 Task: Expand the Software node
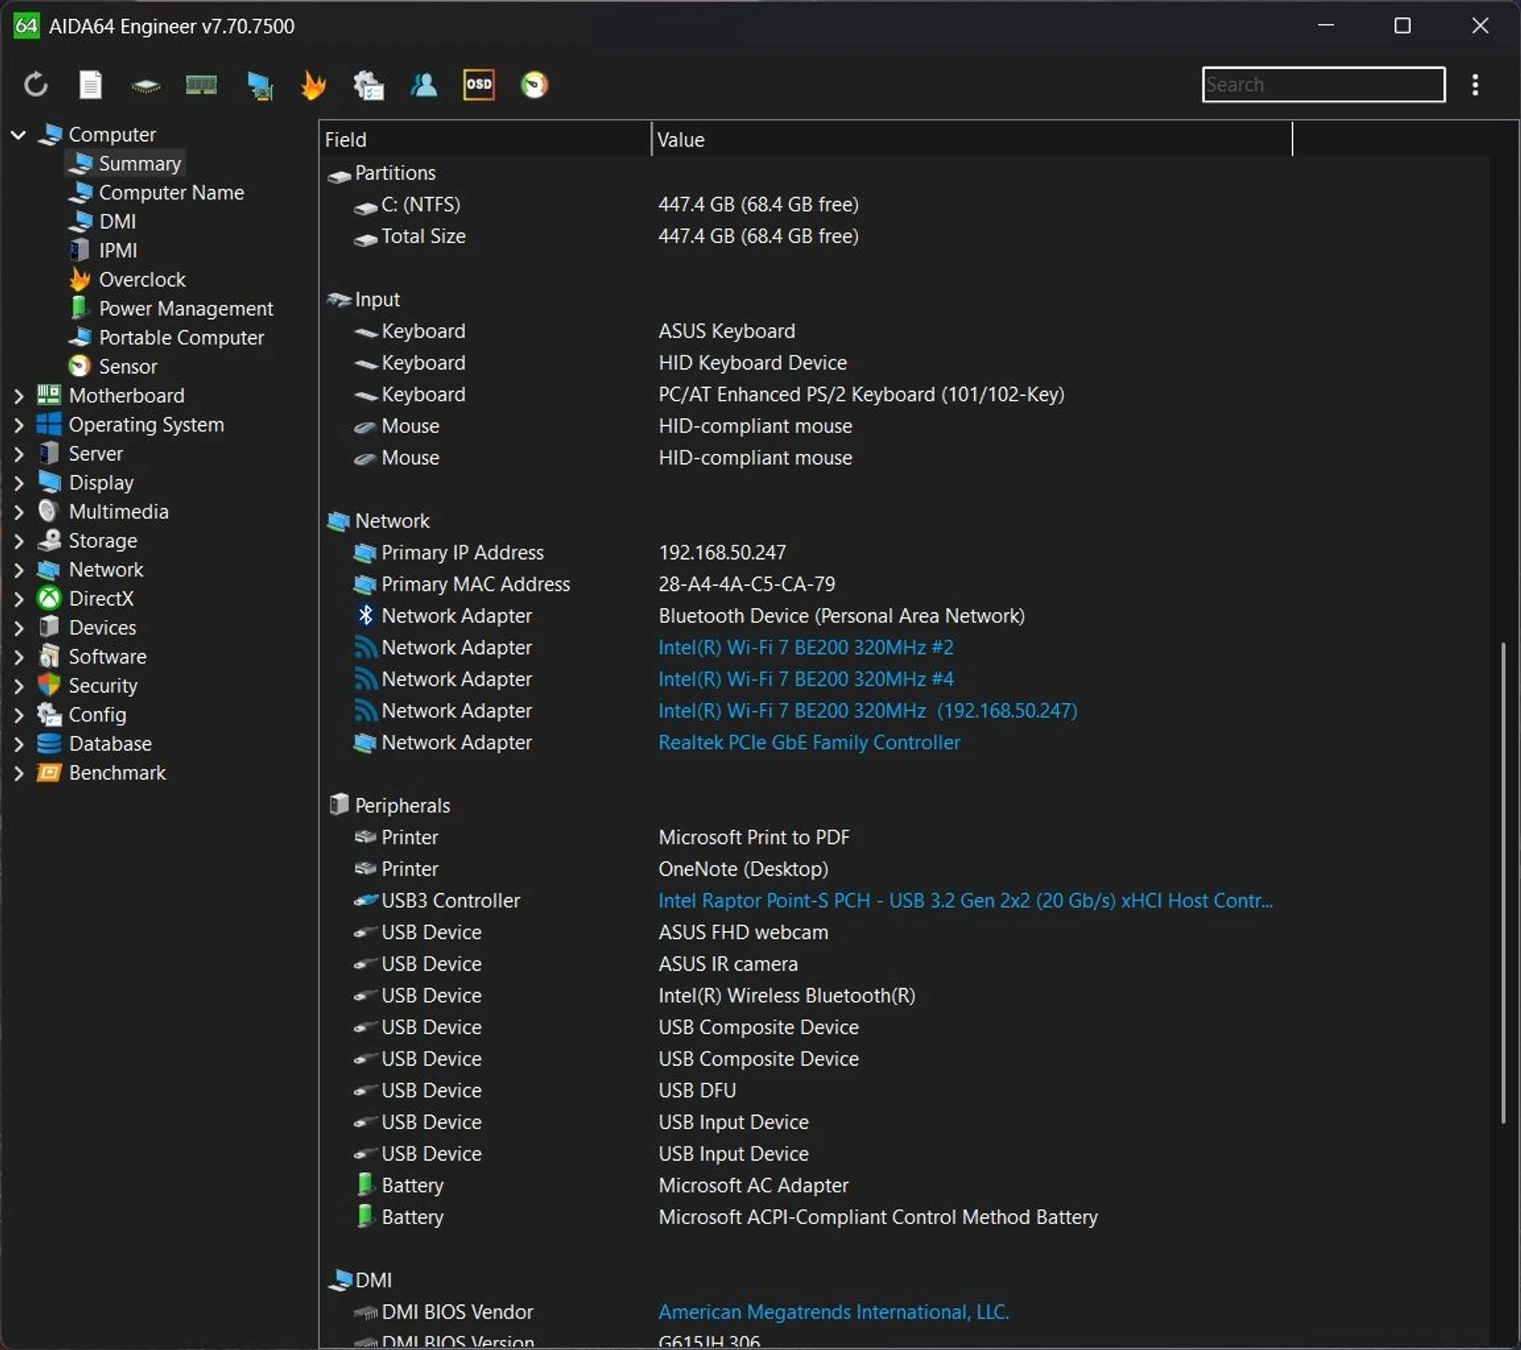[18, 657]
